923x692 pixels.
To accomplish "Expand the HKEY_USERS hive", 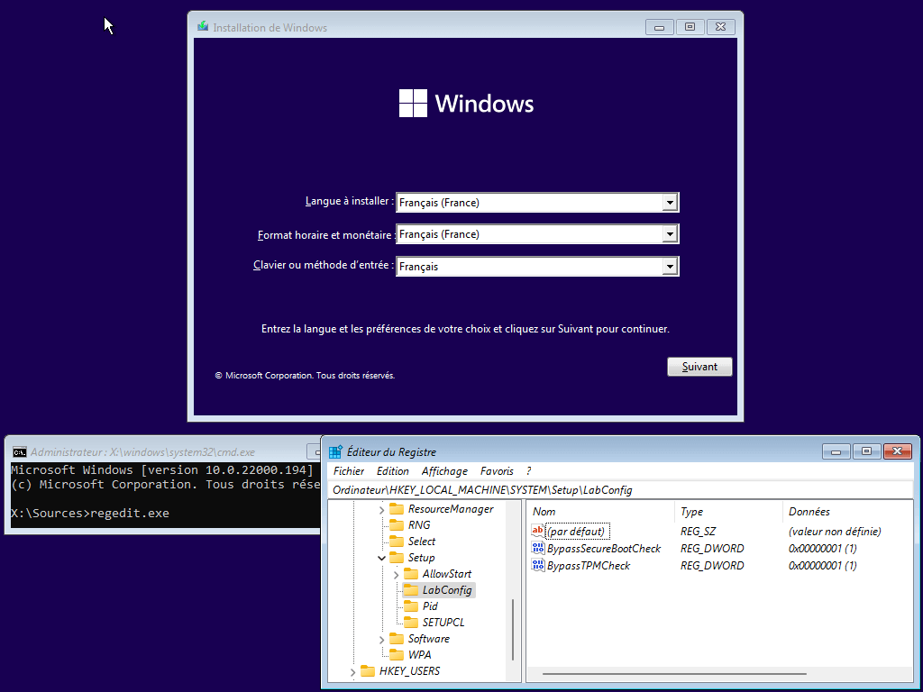I will click(352, 671).
